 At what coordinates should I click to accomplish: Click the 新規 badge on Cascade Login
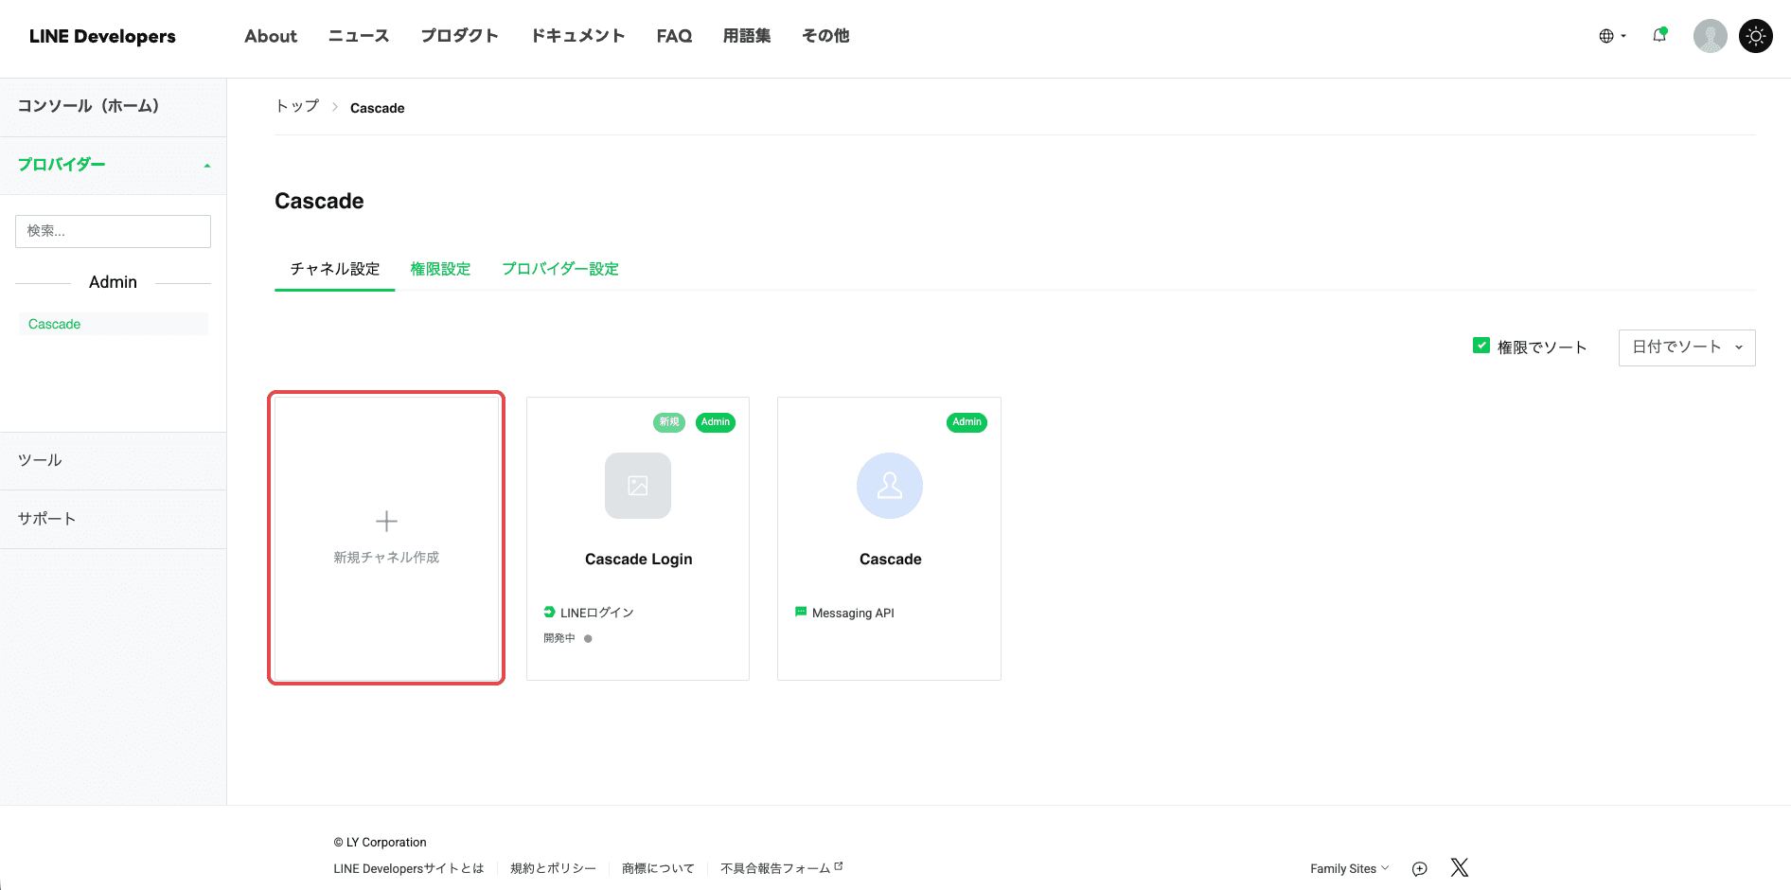point(669,422)
